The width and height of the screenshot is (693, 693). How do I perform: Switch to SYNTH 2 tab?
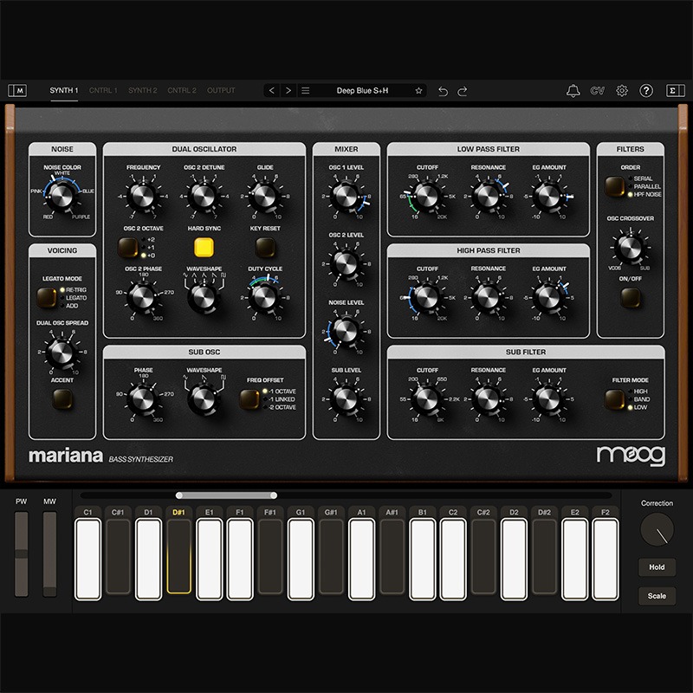143,90
